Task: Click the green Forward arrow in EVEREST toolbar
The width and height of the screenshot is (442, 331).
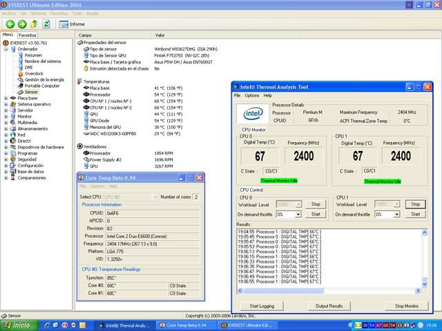Action: click(x=22, y=24)
